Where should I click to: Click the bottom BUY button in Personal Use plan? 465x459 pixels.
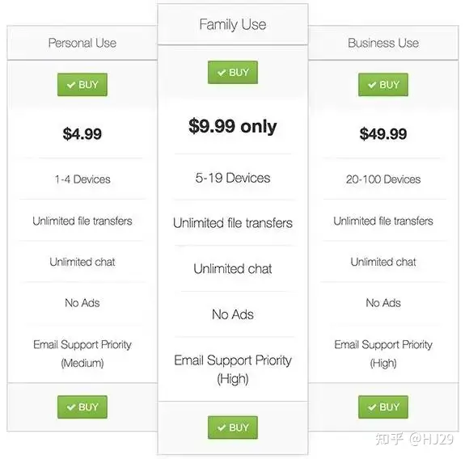click(x=82, y=406)
